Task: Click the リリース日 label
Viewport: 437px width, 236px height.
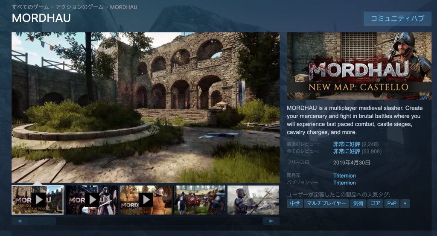Action: coord(298,163)
